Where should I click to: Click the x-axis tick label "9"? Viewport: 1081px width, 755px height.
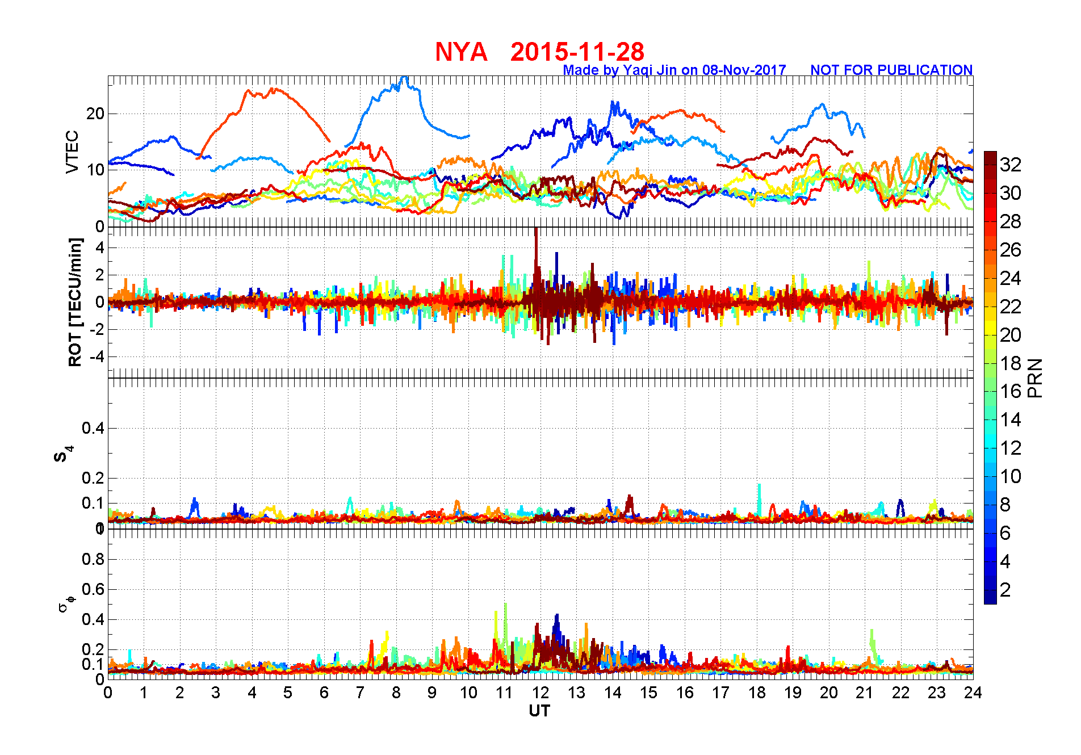point(432,693)
